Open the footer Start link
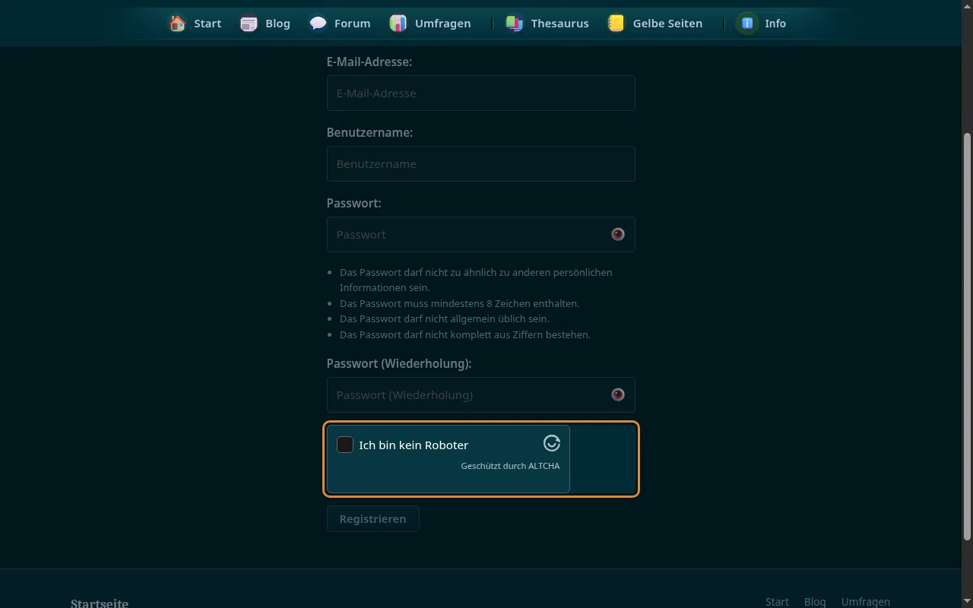The width and height of the screenshot is (973, 608). pyautogui.click(x=777, y=602)
